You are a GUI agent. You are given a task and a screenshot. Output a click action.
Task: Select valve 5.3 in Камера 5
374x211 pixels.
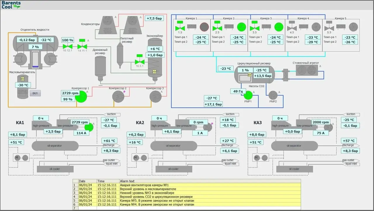click(329, 27)
